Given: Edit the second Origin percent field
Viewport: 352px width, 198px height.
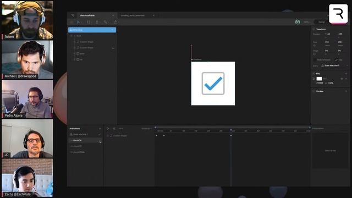Looking at the screenshot, I should (339, 51).
